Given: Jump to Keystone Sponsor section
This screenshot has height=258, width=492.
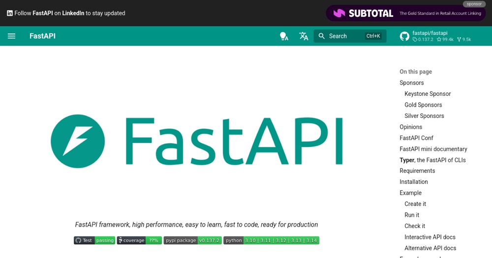Looking at the screenshot, I should (x=428, y=94).
